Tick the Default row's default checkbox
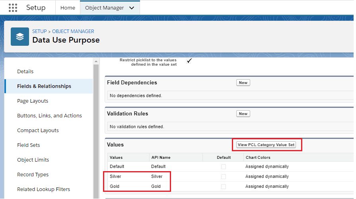Image resolution: width=356 pixels, height=199 pixels. (x=224, y=166)
